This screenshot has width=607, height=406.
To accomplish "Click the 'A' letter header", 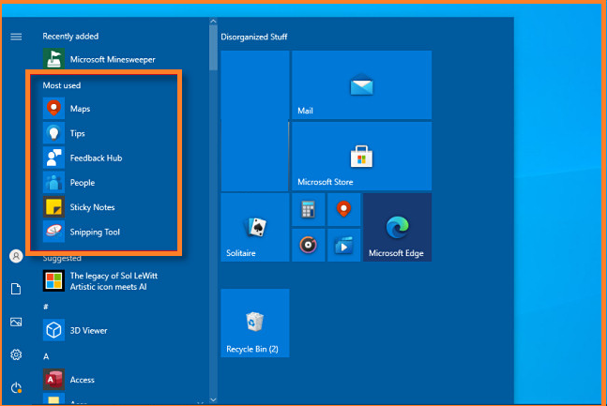I will 46,356.
